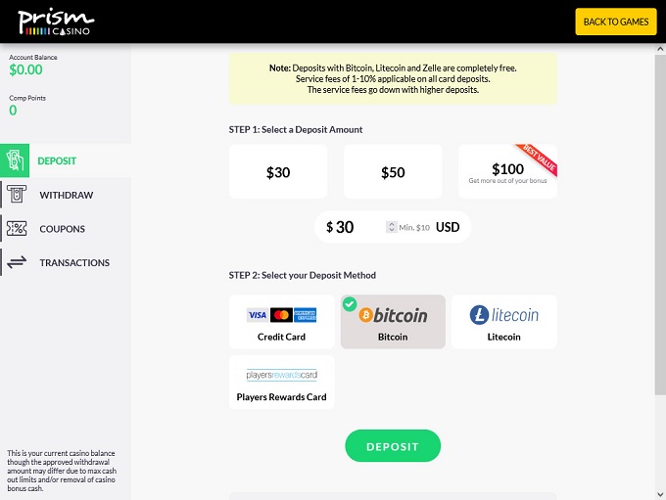Click the page's vertical scrollbar
Viewport: 666px width, 500px height.
pyautogui.click(x=659, y=245)
